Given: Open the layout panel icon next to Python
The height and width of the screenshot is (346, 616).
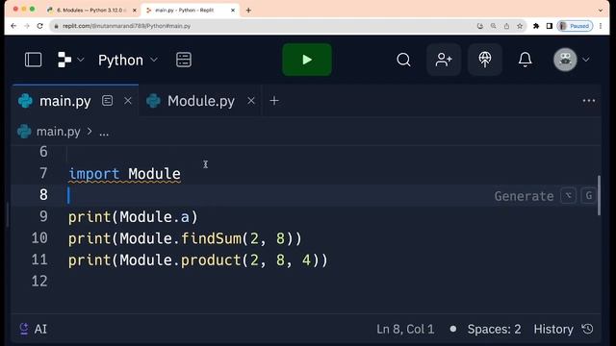Looking at the screenshot, I should tap(184, 60).
